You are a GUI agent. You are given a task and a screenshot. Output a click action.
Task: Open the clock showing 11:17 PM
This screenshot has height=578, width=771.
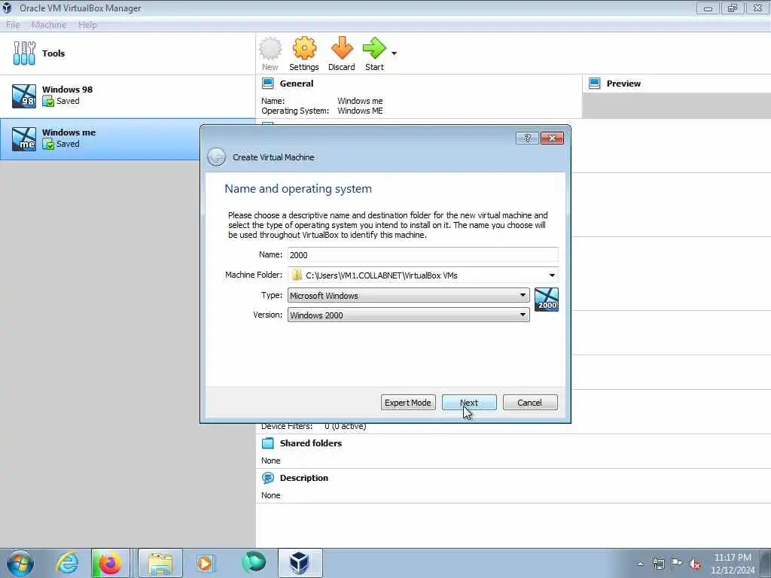(733, 564)
